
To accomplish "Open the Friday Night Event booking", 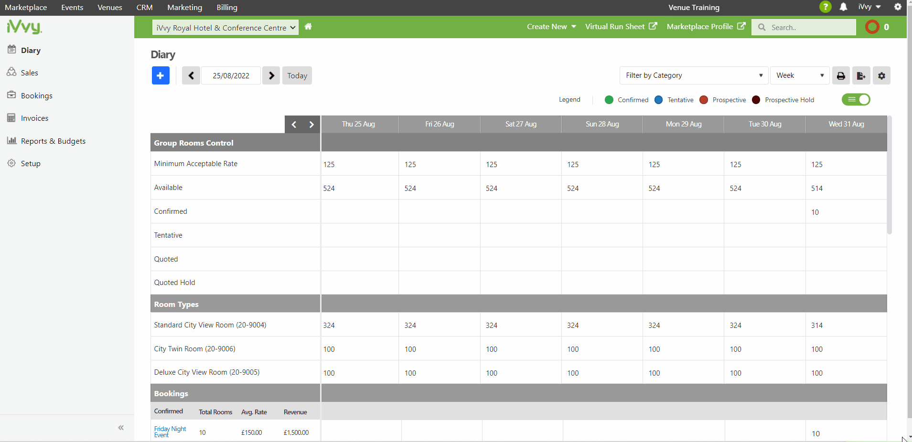I will [170, 431].
